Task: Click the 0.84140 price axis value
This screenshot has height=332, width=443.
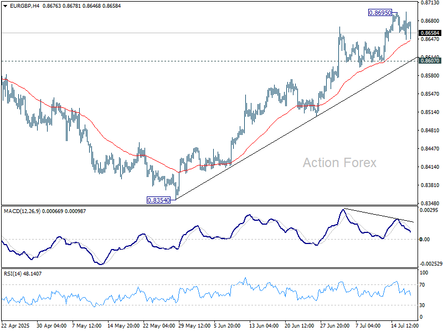Action: (429, 167)
